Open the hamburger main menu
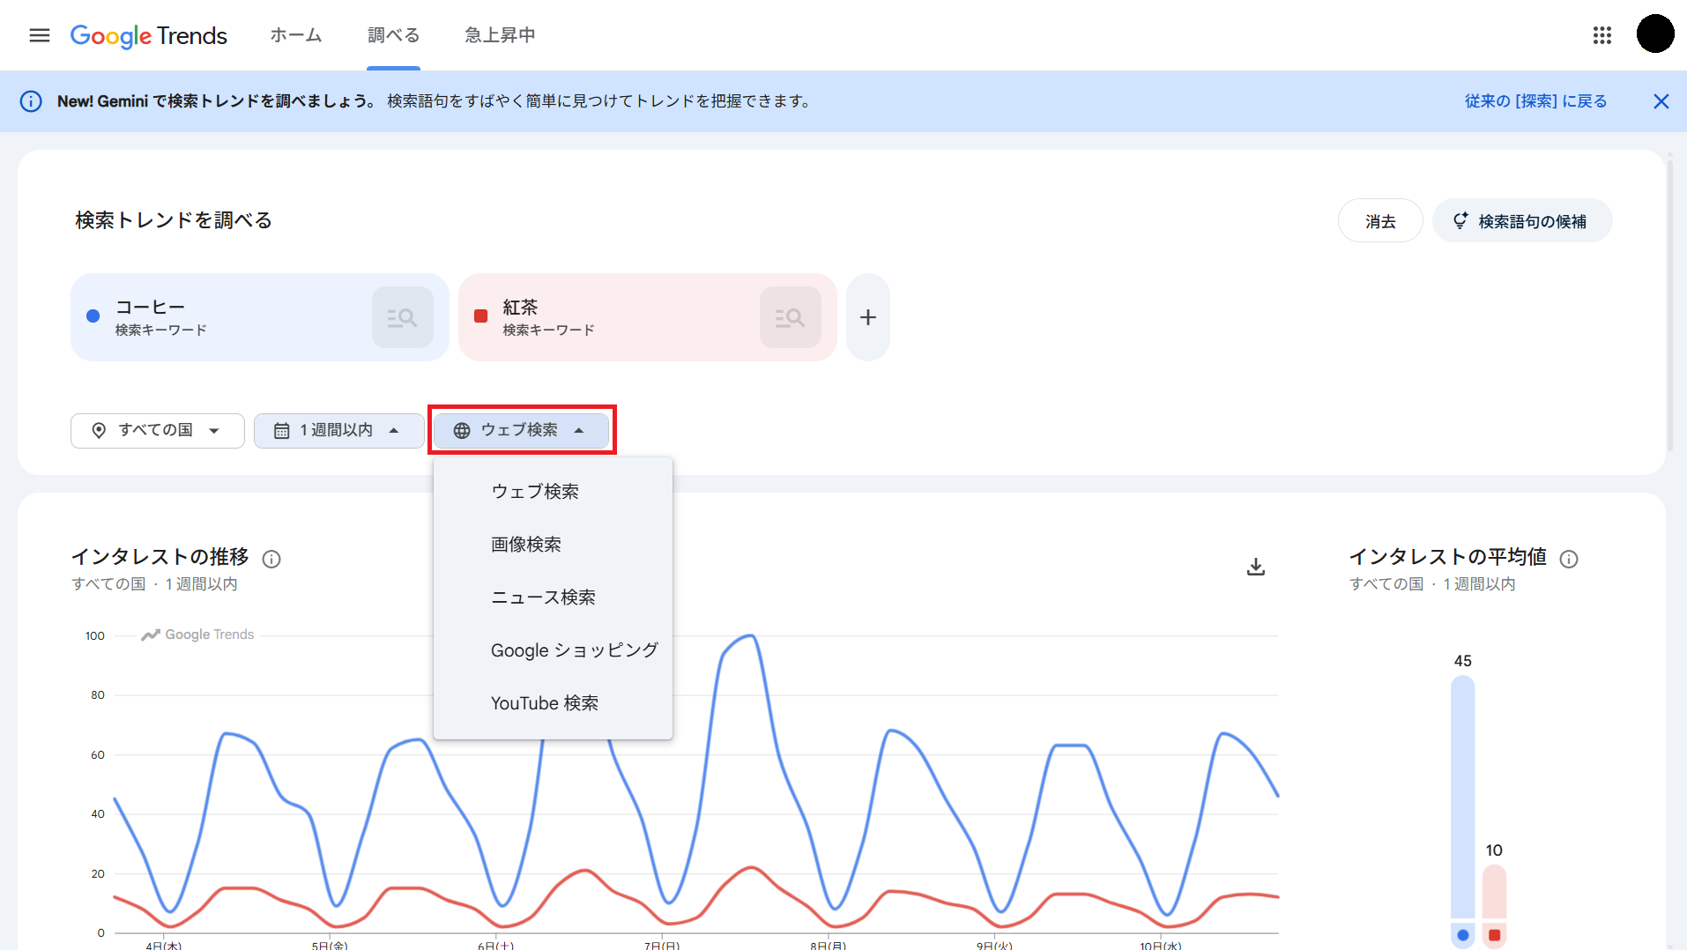 [39, 35]
